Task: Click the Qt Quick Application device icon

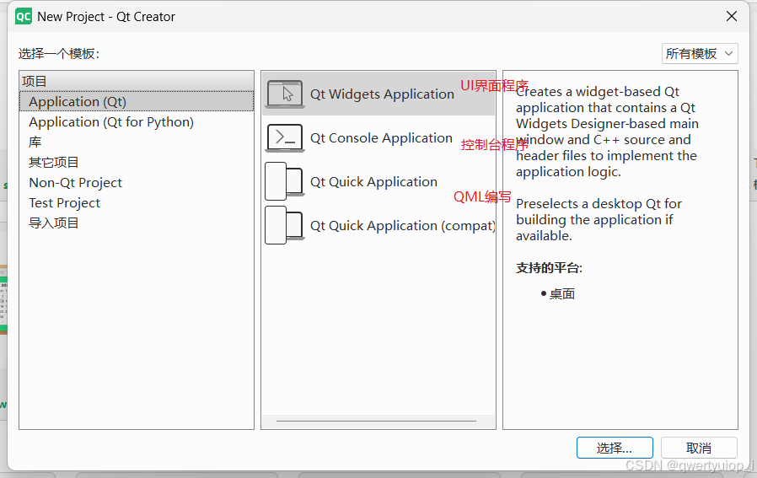Action: coord(285,181)
